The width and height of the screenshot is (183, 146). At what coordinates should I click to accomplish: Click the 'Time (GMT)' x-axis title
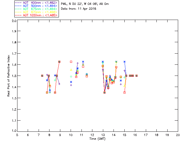pyautogui.click(x=98, y=139)
